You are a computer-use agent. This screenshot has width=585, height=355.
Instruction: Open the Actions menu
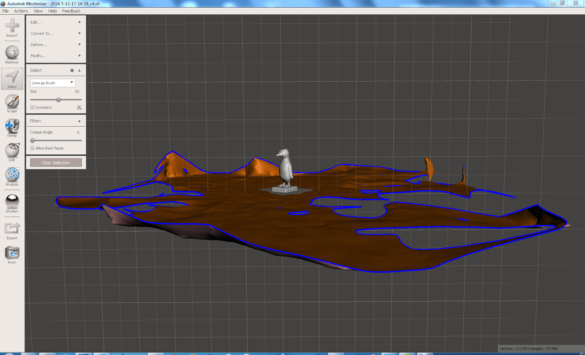[x=21, y=11]
